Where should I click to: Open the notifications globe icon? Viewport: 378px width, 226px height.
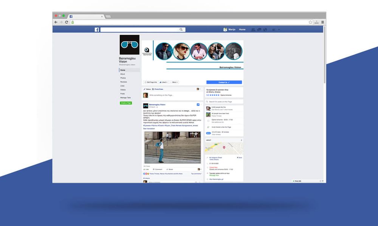point(265,29)
